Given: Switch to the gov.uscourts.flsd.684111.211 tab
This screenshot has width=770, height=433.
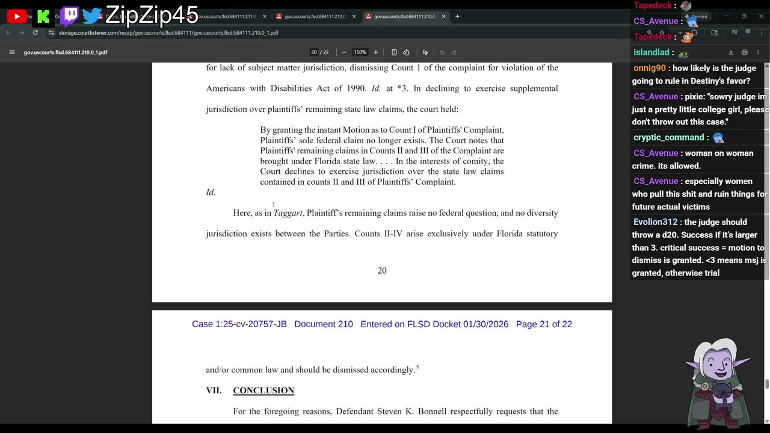Looking at the screenshot, I should (227, 16).
